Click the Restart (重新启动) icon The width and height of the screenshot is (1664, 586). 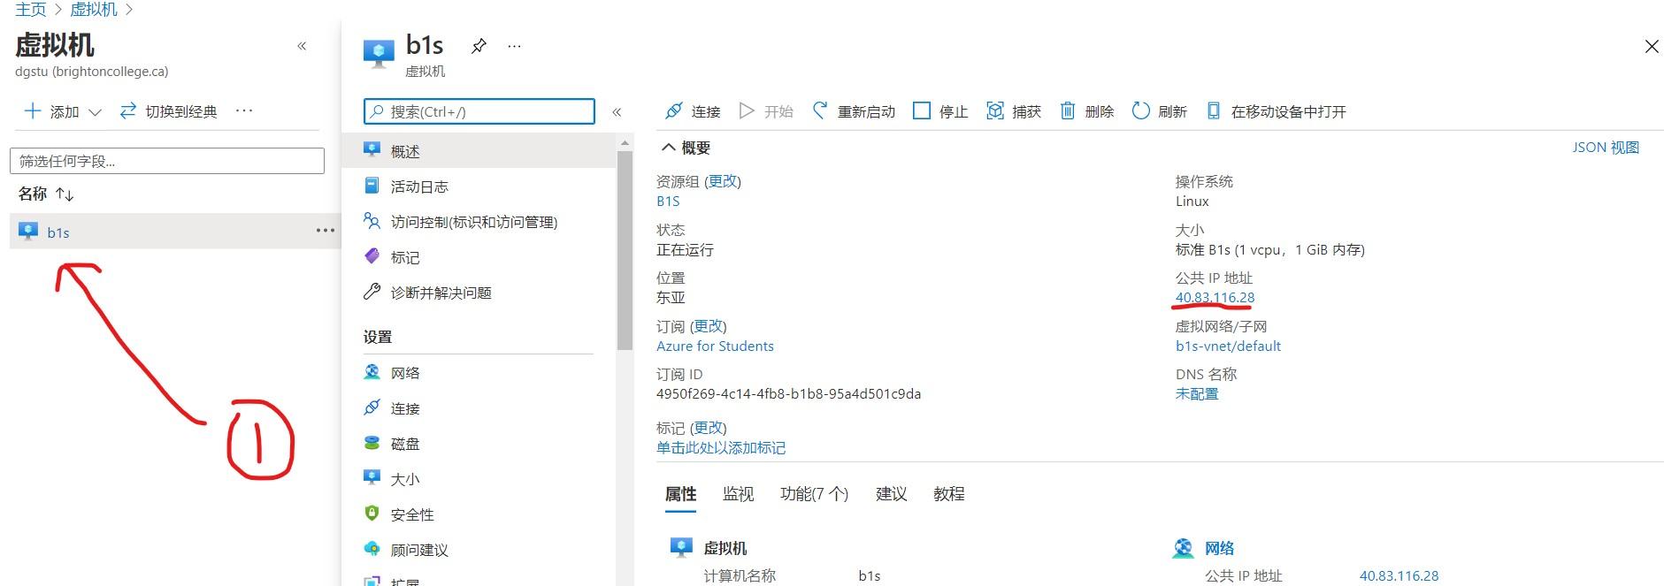pos(820,111)
